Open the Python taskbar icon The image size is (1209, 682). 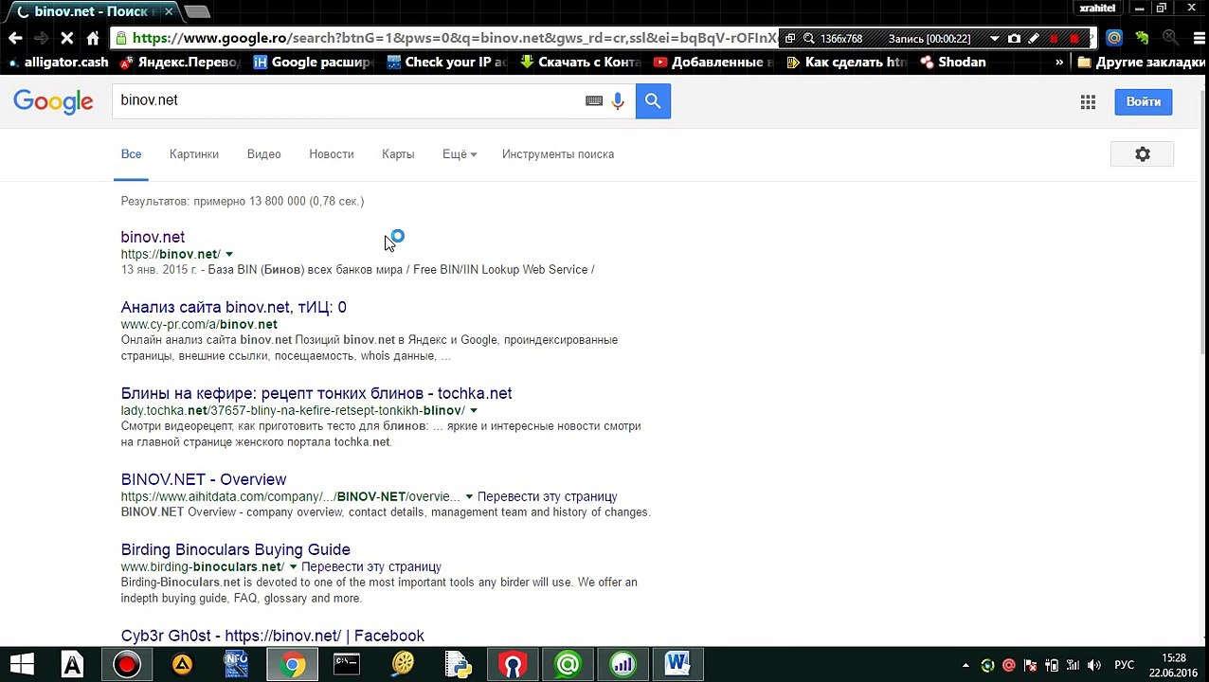(x=459, y=665)
